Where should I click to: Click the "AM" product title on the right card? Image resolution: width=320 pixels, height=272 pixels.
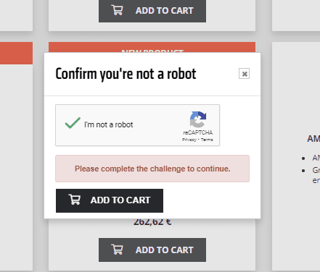click(313, 139)
